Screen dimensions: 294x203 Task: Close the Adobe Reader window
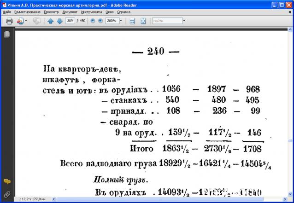[289, 5]
